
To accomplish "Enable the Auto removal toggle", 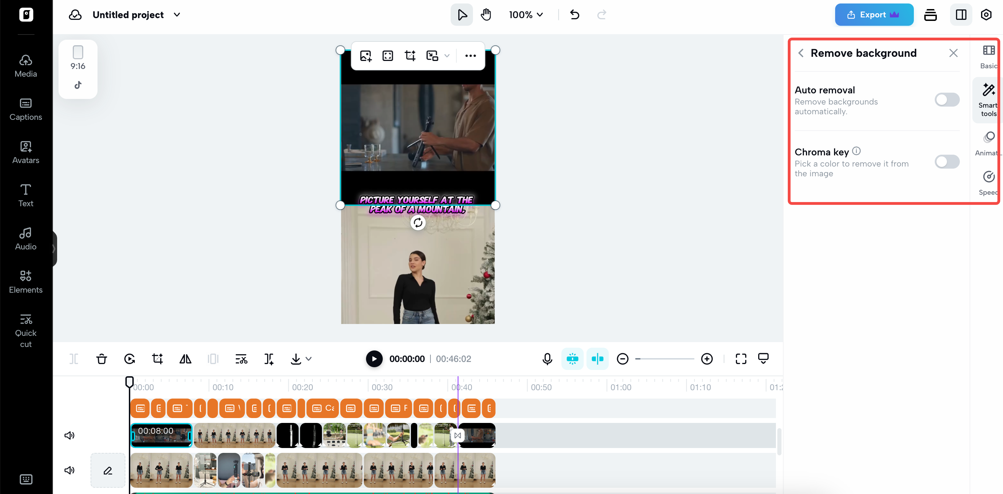I will (947, 100).
